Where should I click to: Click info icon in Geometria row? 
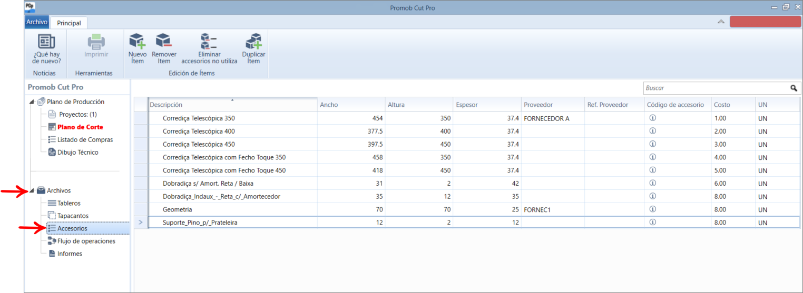click(652, 209)
